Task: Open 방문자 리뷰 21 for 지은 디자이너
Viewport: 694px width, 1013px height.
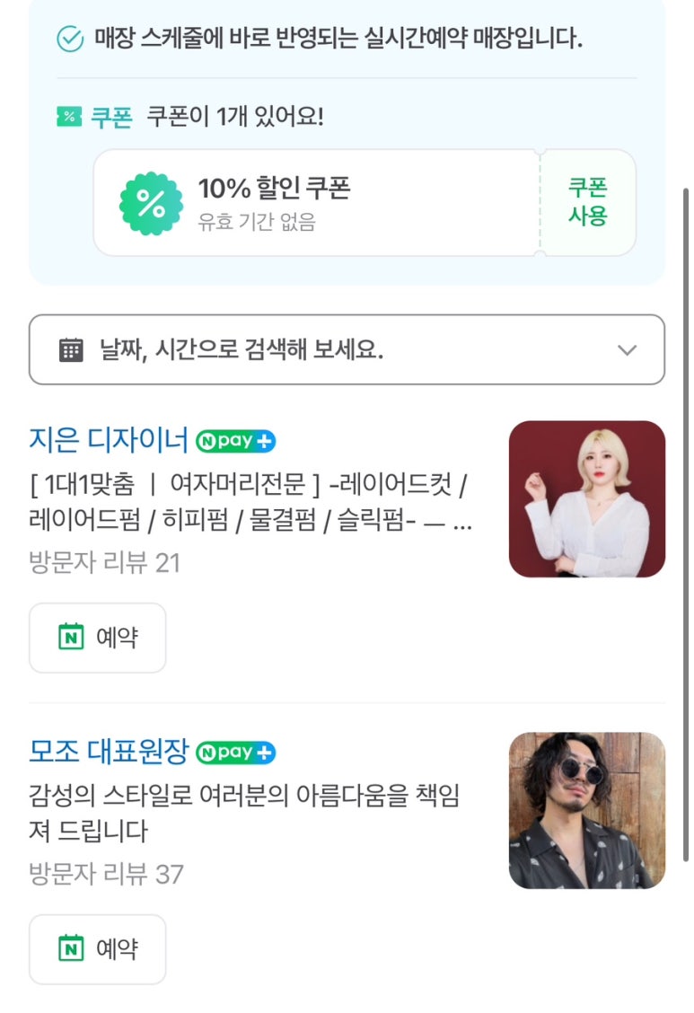Action: point(104,563)
